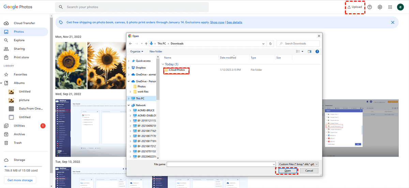Open the Organize menu
The image size is (409, 188).
coord(136,51)
